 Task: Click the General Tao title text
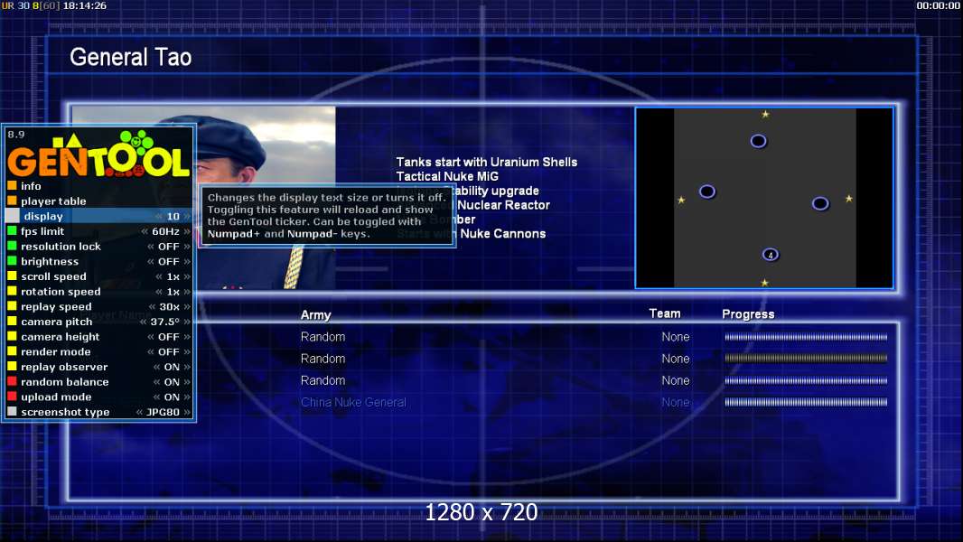pyautogui.click(x=130, y=57)
